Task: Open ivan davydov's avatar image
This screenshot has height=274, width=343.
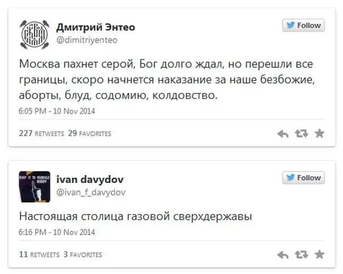Action: pyautogui.click(x=34, y=187)
